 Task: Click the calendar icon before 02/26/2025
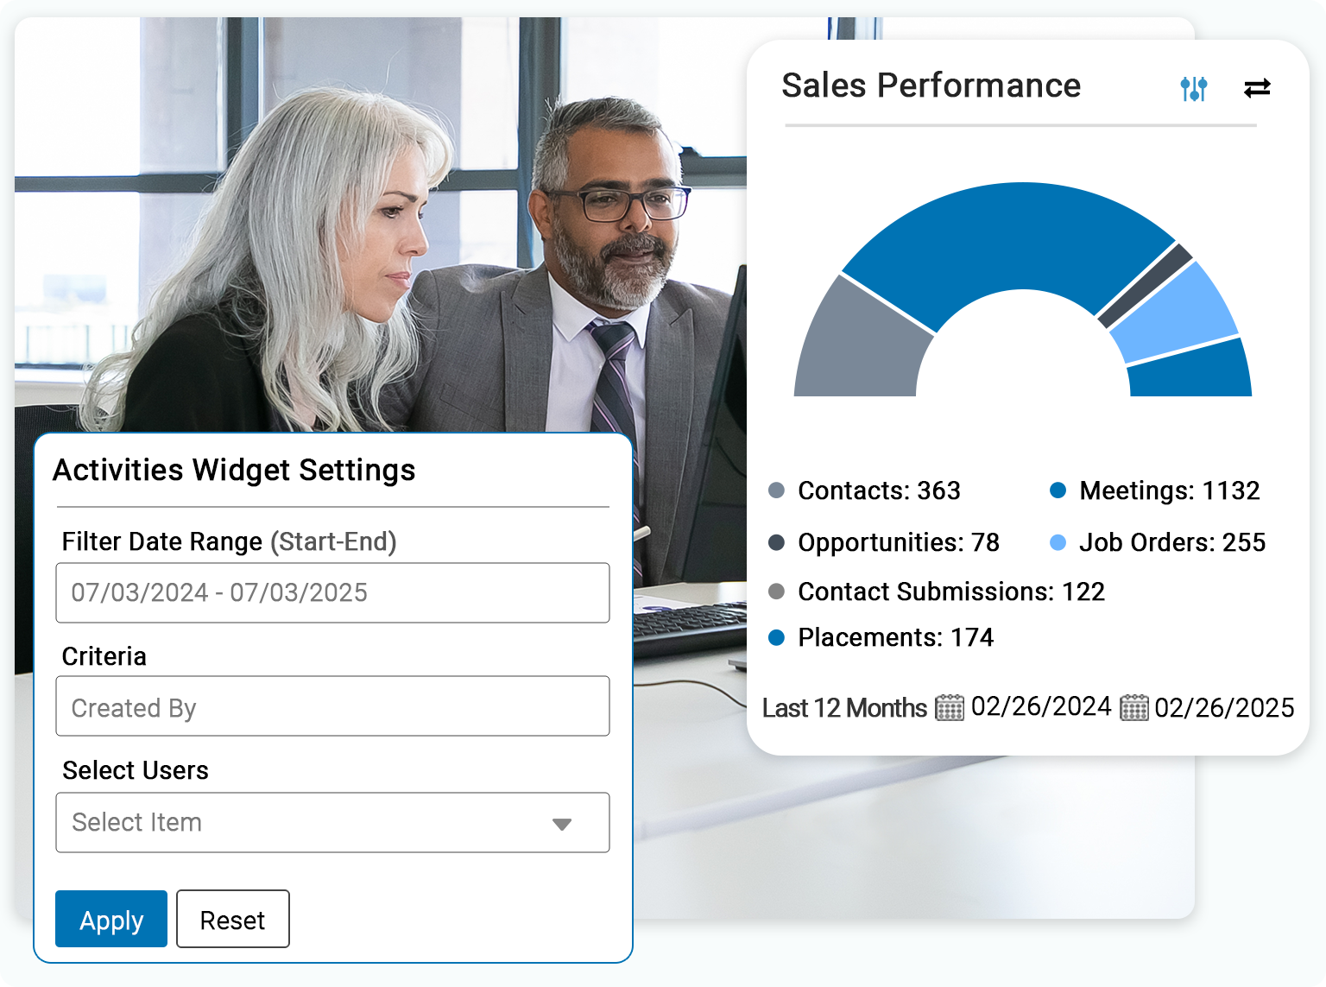coord(1135,708)
